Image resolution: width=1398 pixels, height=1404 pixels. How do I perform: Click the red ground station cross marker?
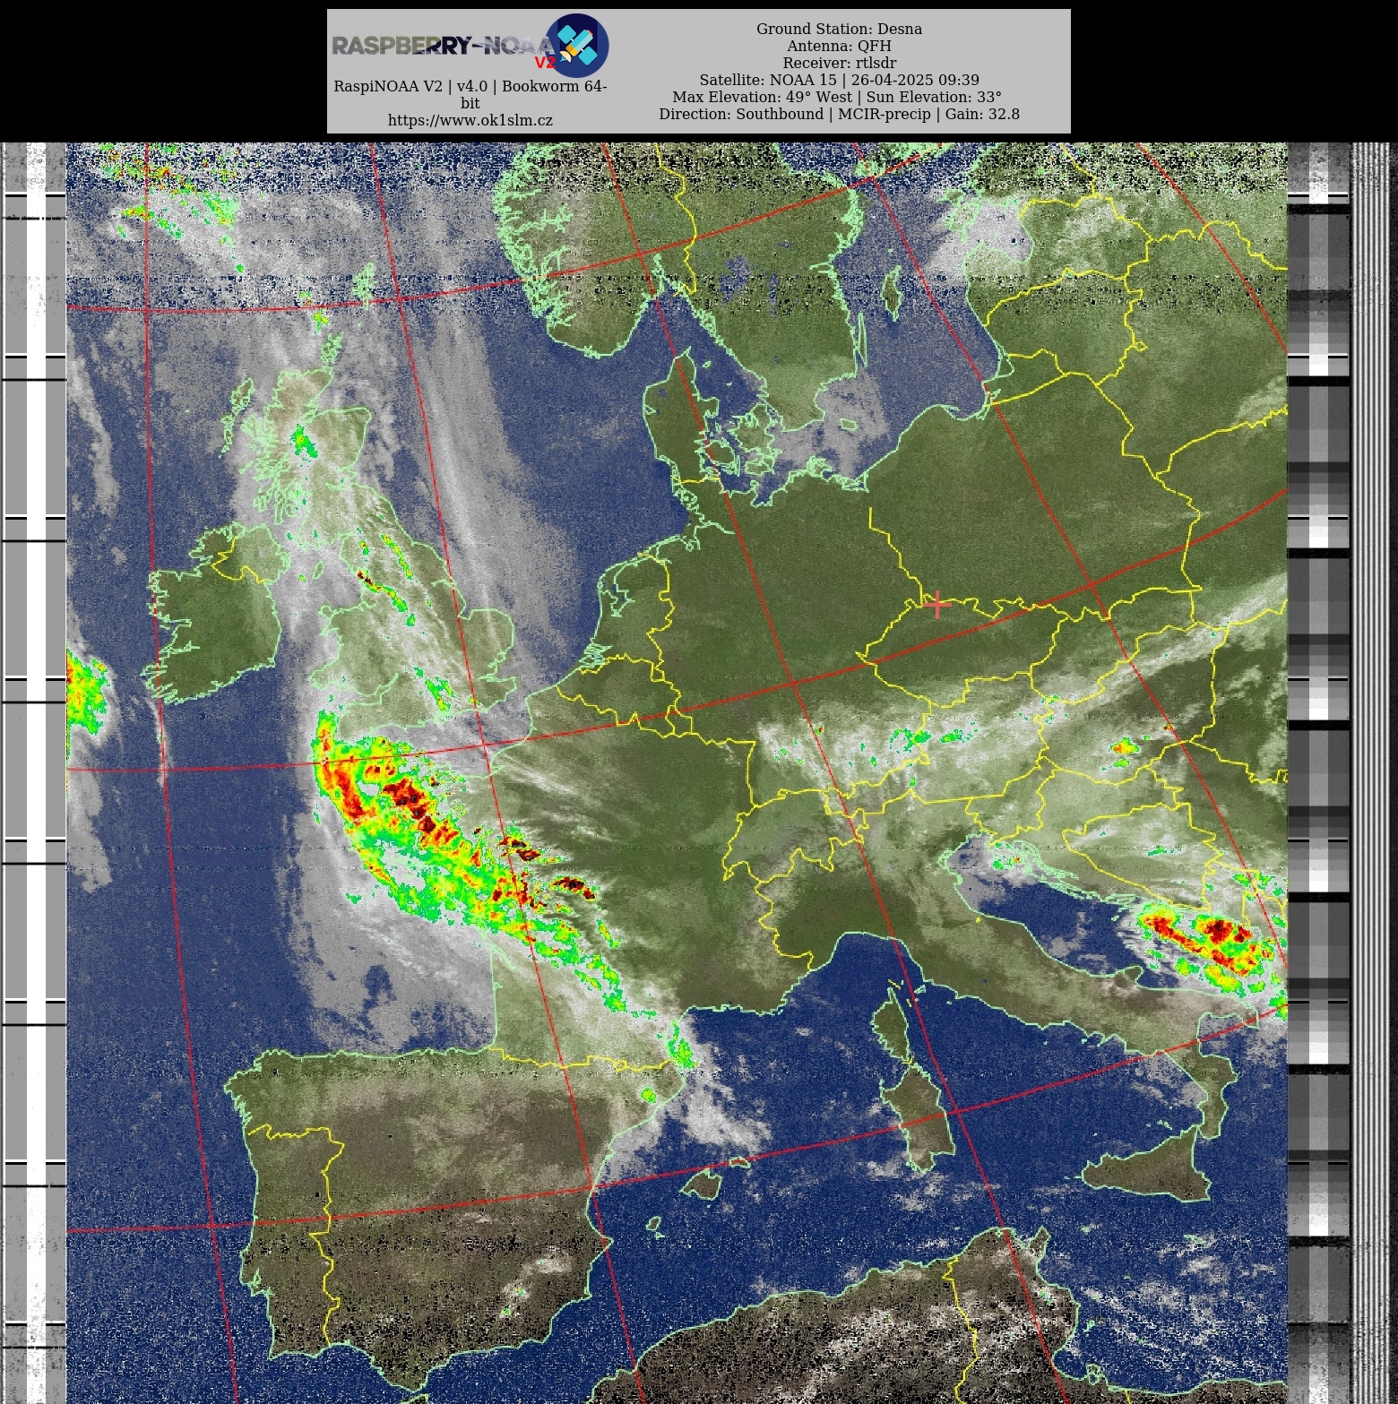936,605
